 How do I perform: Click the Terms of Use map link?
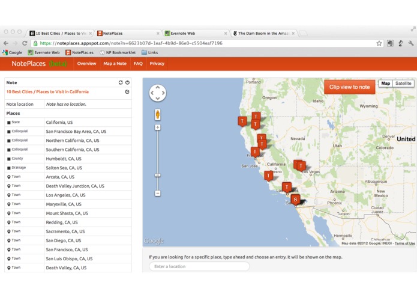pos(405,243)
